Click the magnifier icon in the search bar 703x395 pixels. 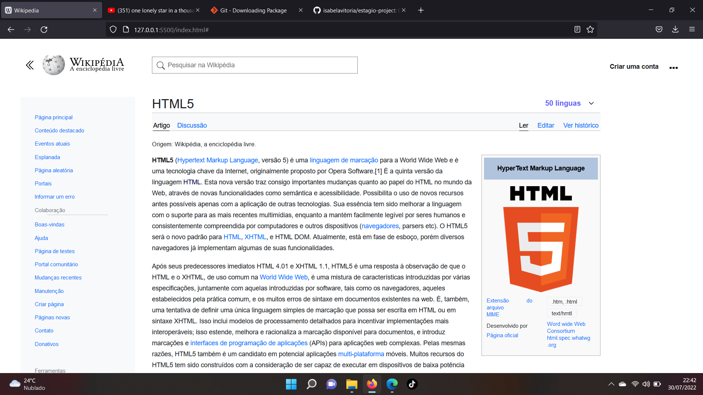click(x=160, y=65)
